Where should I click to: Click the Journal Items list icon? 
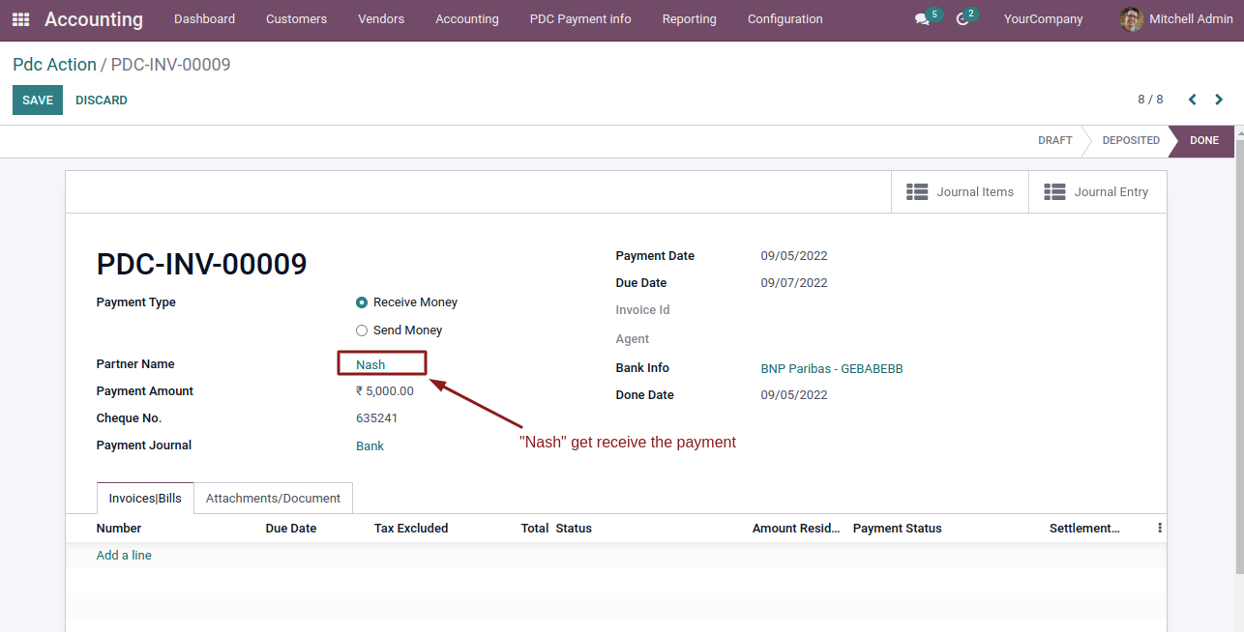point(917,192)
